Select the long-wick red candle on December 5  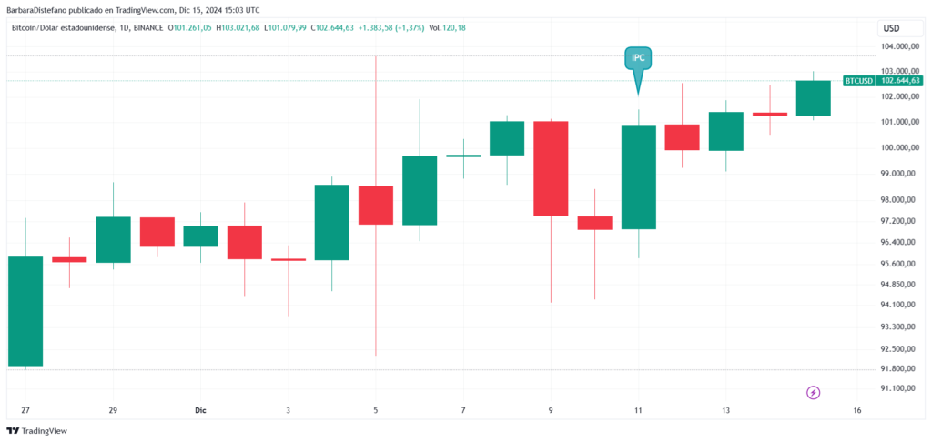pos(375,205)
